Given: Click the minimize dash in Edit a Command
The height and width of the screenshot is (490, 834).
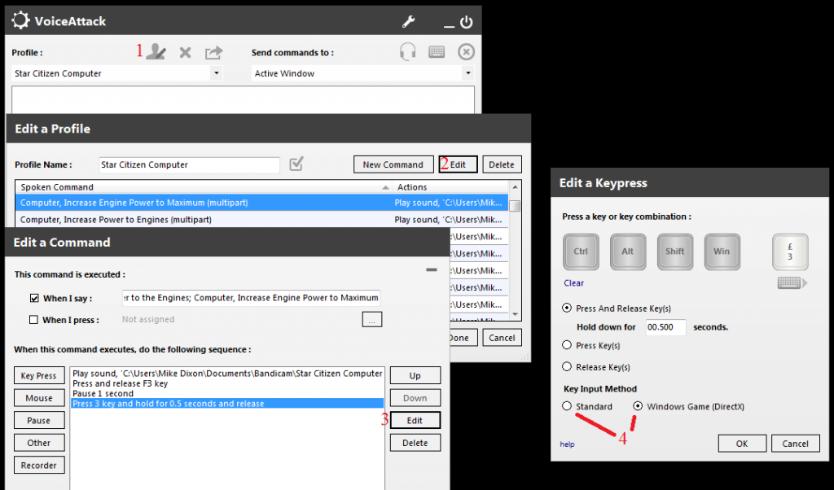Looking at the screenshot, I should [x=432, y=270].
